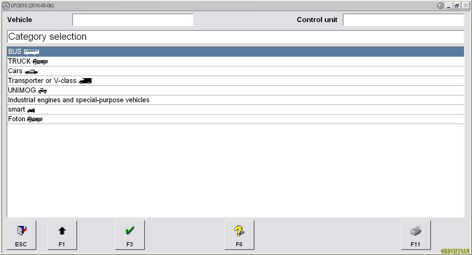This screenshot has width=472, height=255.
Task: Click the Category selection heading field
Action: tap(235, 37)
